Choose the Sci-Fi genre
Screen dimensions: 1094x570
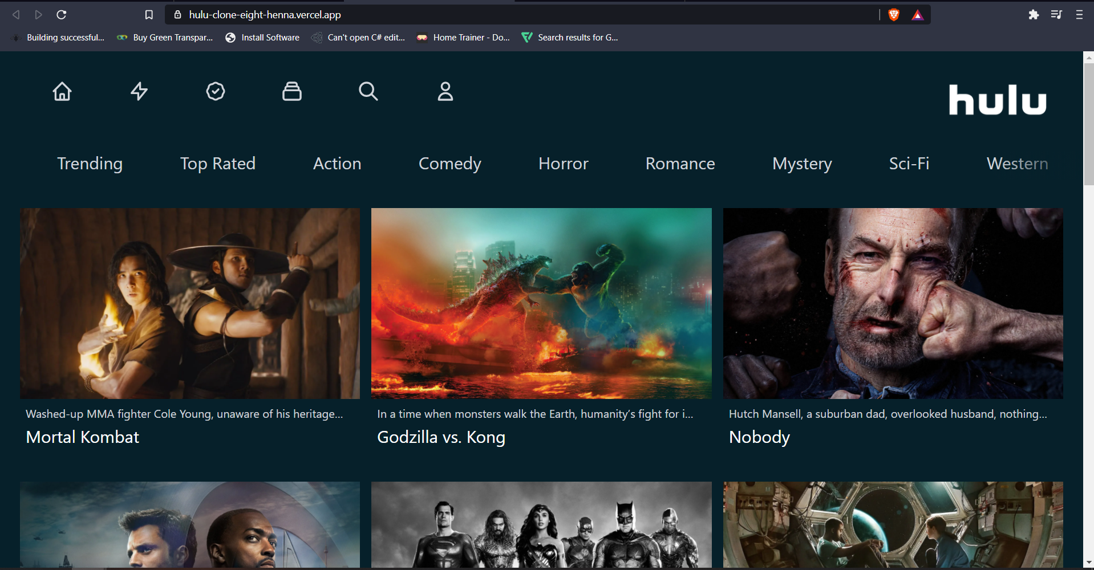pyautogui.click(x=909, y=164)
